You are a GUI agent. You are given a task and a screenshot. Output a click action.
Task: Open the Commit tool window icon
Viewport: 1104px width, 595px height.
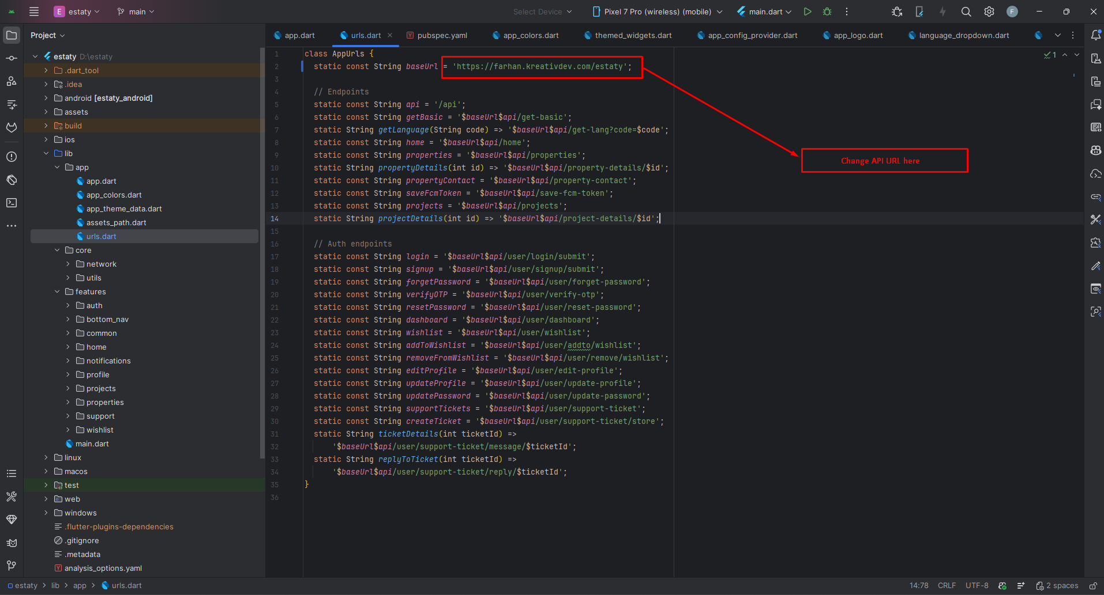point(12,58)
